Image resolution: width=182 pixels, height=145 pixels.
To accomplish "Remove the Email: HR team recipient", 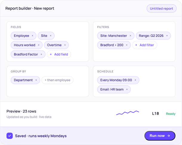I will click(127, 89).
